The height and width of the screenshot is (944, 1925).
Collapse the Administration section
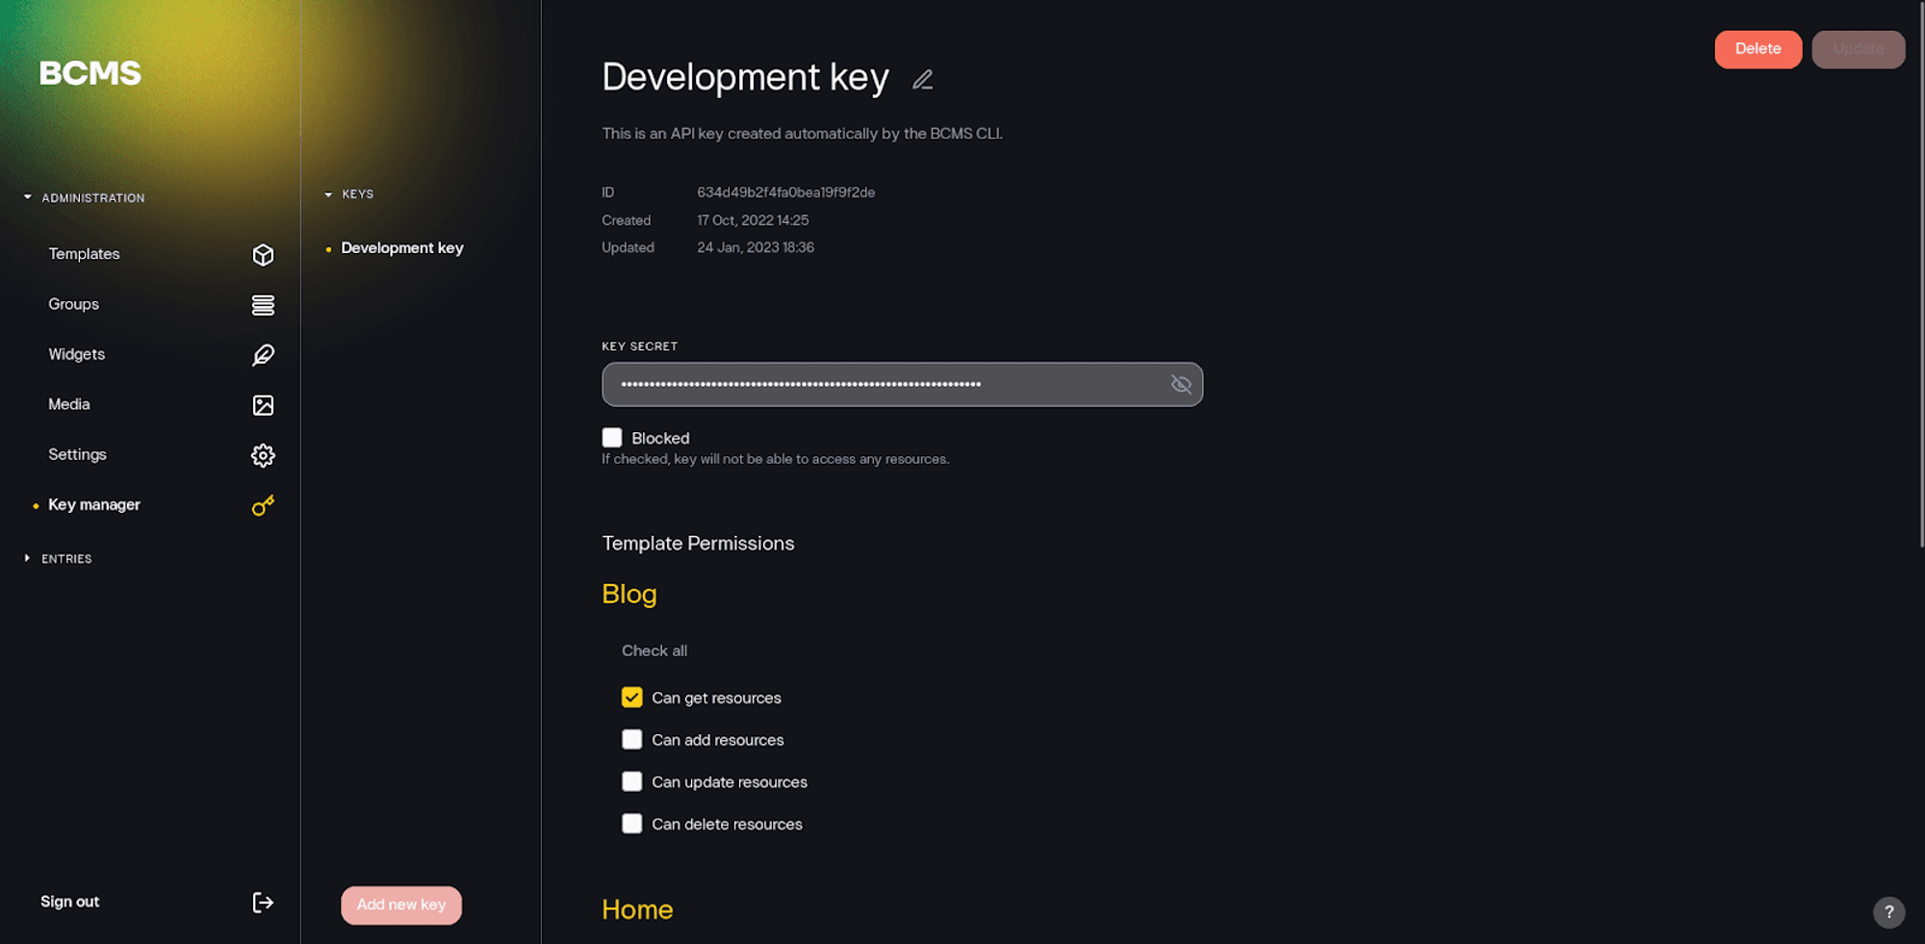28,197
